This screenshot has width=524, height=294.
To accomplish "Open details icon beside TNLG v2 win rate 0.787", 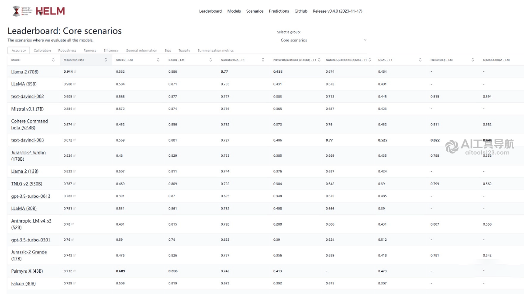I will coord(75,184).
